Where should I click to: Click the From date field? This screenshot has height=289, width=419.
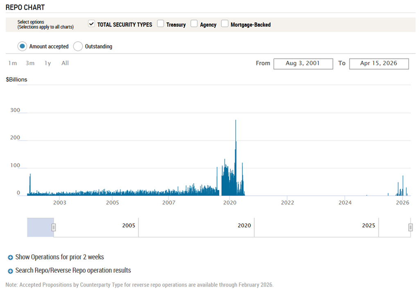(303, 63)
